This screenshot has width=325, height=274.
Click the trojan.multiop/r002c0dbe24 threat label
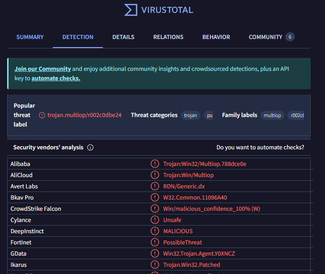click(x=84, y=115)
